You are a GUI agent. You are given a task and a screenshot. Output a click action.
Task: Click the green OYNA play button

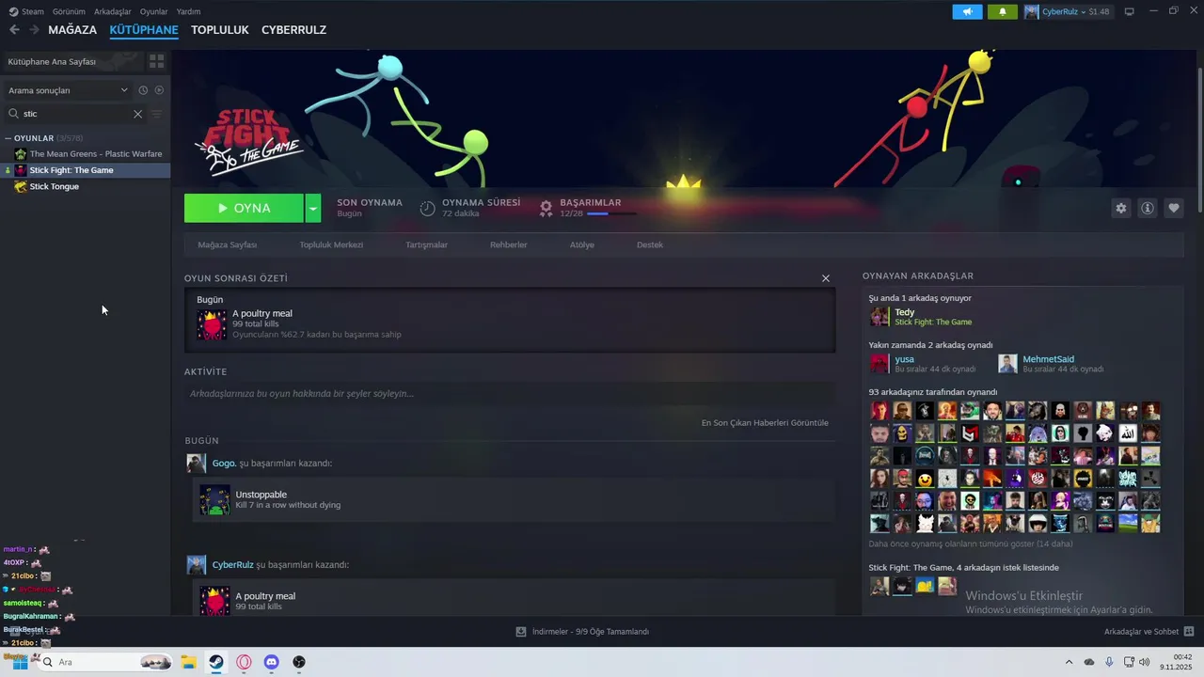[244, 208]
